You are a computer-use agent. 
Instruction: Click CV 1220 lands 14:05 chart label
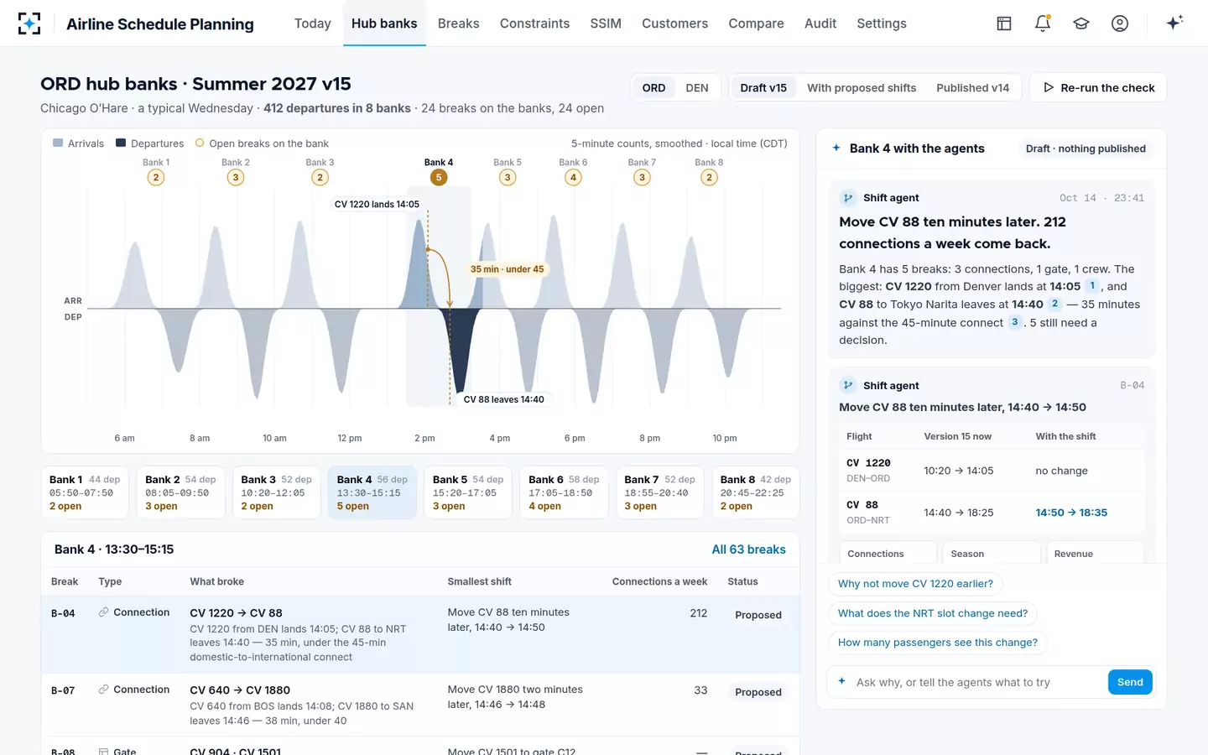pos(377,204)
